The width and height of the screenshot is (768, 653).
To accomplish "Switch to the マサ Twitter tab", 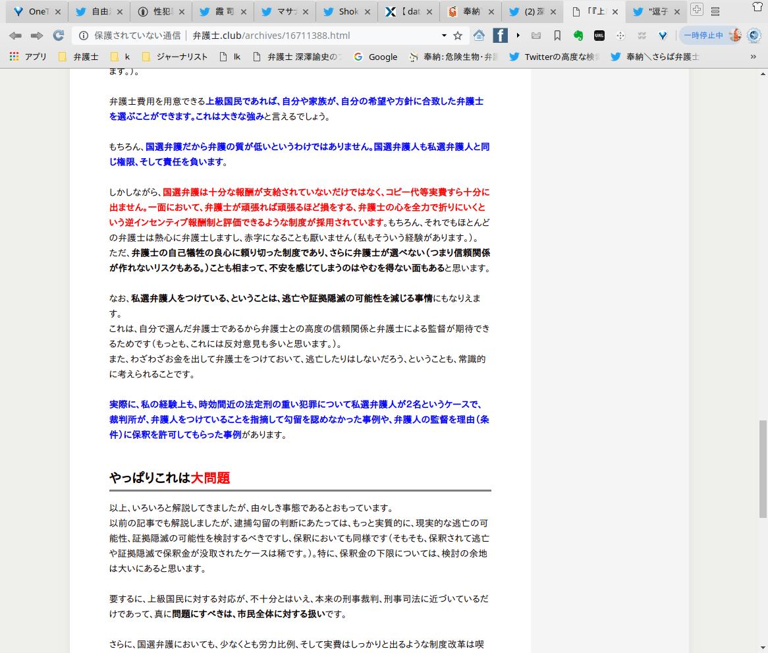I will [x=285, y=12].
